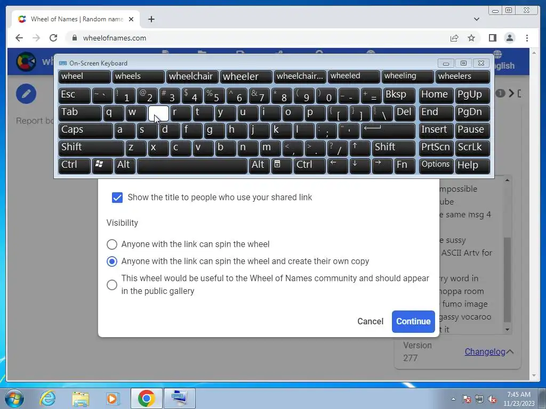
Task: Click the address bar URL field
Action: click(258, 38)
